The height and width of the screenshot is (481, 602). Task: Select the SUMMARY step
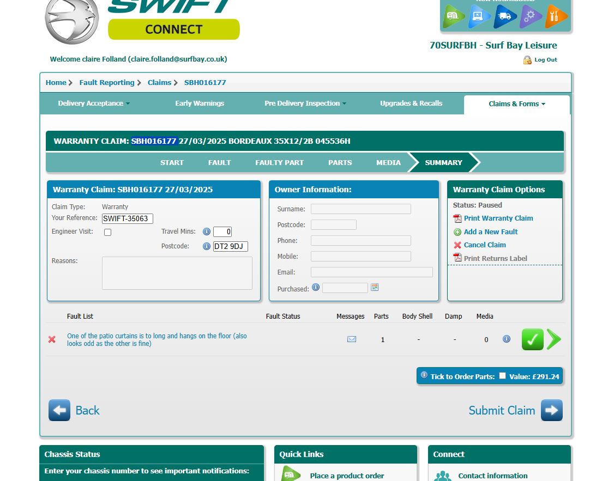(443, 163)
